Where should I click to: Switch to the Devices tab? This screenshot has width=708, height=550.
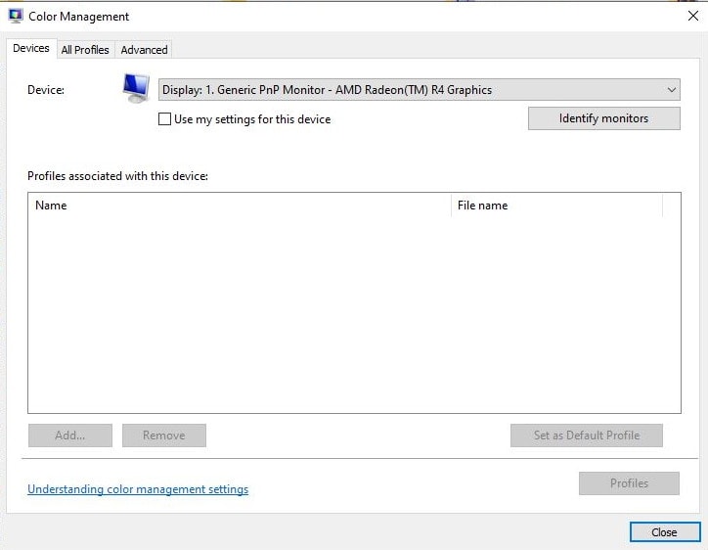coord(31,48)
